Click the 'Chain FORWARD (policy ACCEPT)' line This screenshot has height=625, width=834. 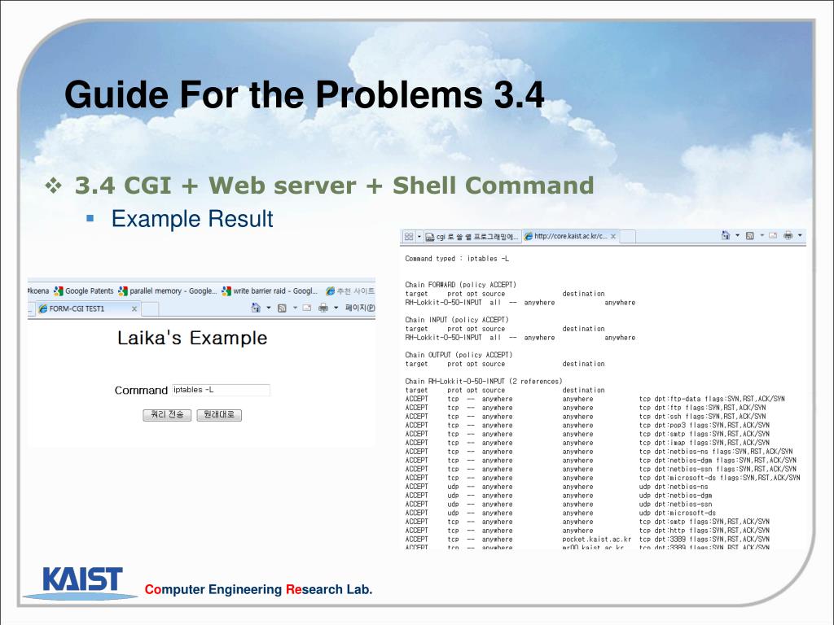click(x=461, y=285)
